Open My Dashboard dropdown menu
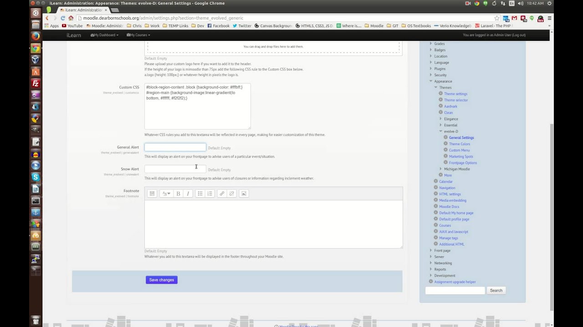The image size is (583, 327). tap(104, 35)
